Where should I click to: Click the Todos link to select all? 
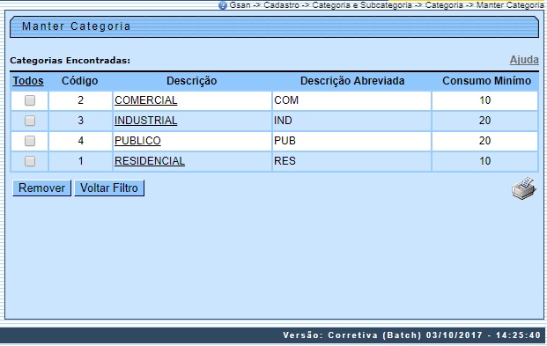pyautogui.click(x=28, y=81)
